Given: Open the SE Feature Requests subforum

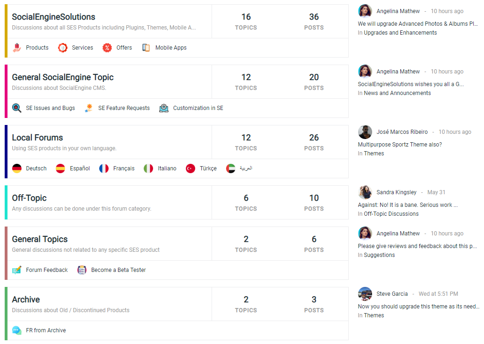Looking at the screenshot, I should pyautogui.click(x=124, y=108).
